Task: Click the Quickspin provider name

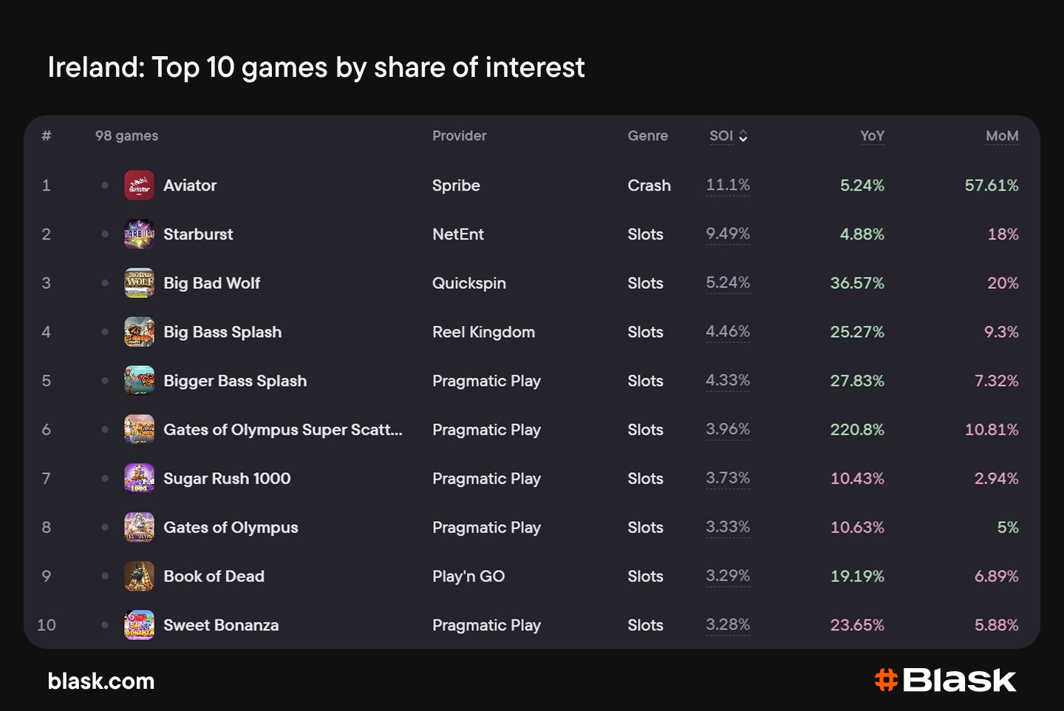Action: [x=469, y=283]
